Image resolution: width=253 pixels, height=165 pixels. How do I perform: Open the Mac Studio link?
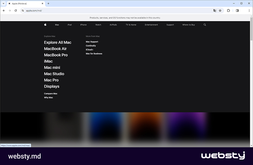point(54,74)
